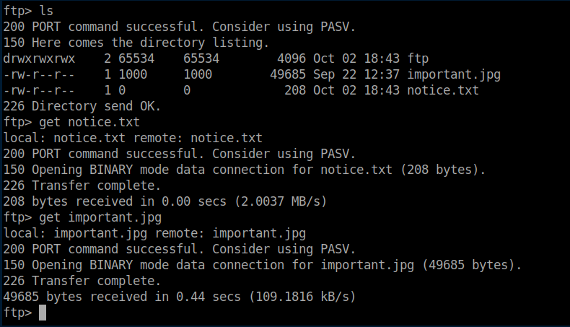This screenshot has height=327, width=570.
Task: Click 'local: important.jpg remote: important.jpg' line
Action: click(x=154, y=233)
